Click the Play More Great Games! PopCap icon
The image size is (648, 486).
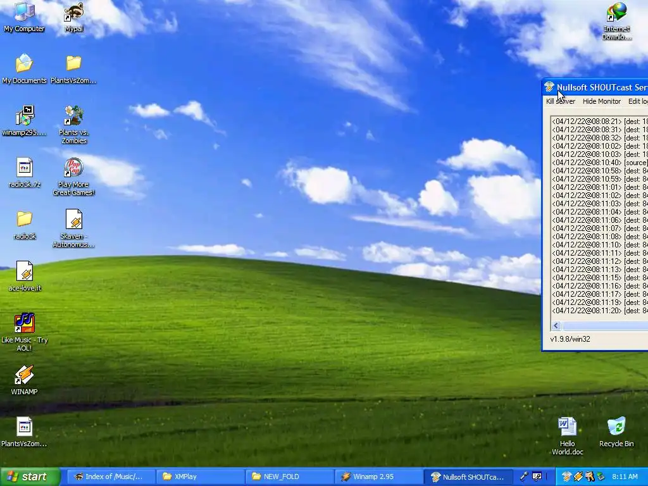tap(73, 177)
